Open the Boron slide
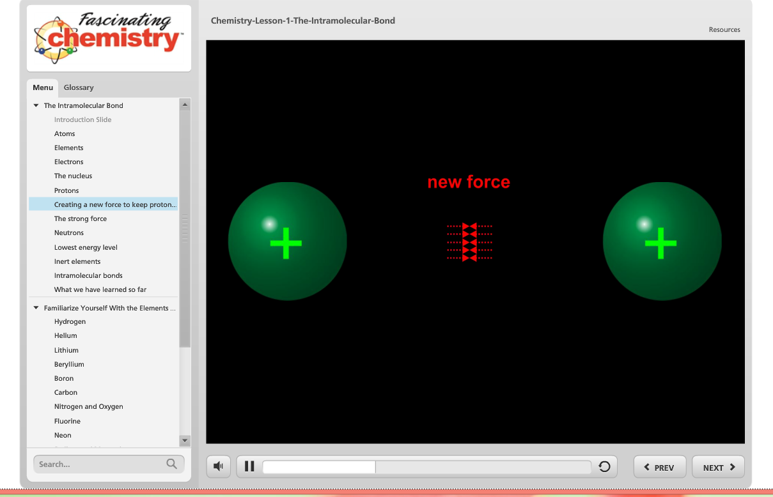Screen dimensions: 773x497 coord(64,378)
